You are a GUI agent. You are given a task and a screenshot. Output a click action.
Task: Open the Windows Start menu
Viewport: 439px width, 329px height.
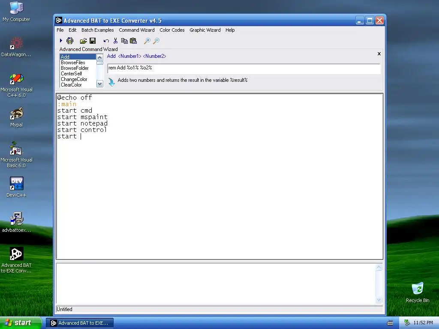(21, 323)
